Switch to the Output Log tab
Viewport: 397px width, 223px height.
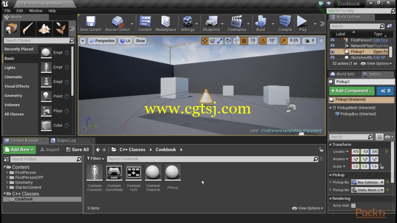point(66,141)
